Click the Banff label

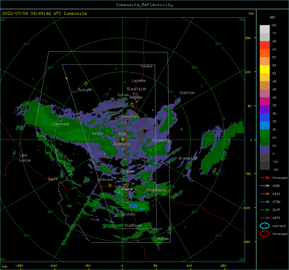53,179
